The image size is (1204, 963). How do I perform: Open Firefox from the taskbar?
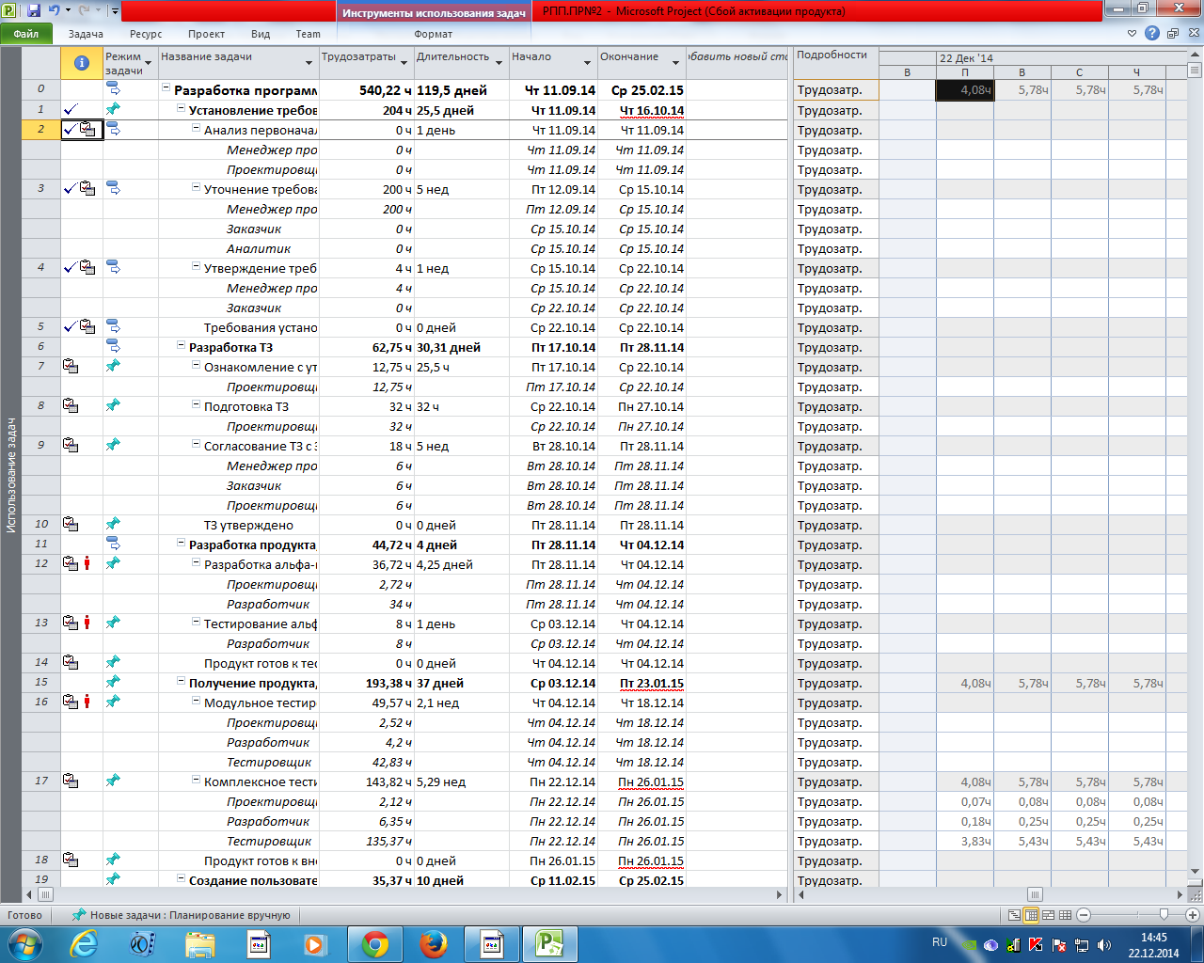(x=434, y=944)
